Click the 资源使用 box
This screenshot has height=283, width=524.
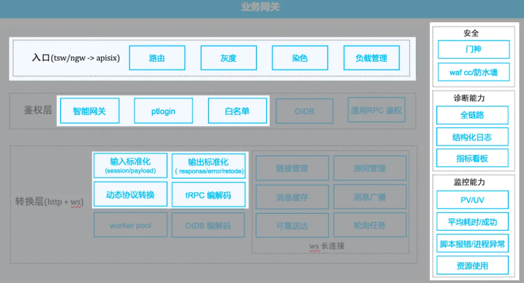[472, 266]
